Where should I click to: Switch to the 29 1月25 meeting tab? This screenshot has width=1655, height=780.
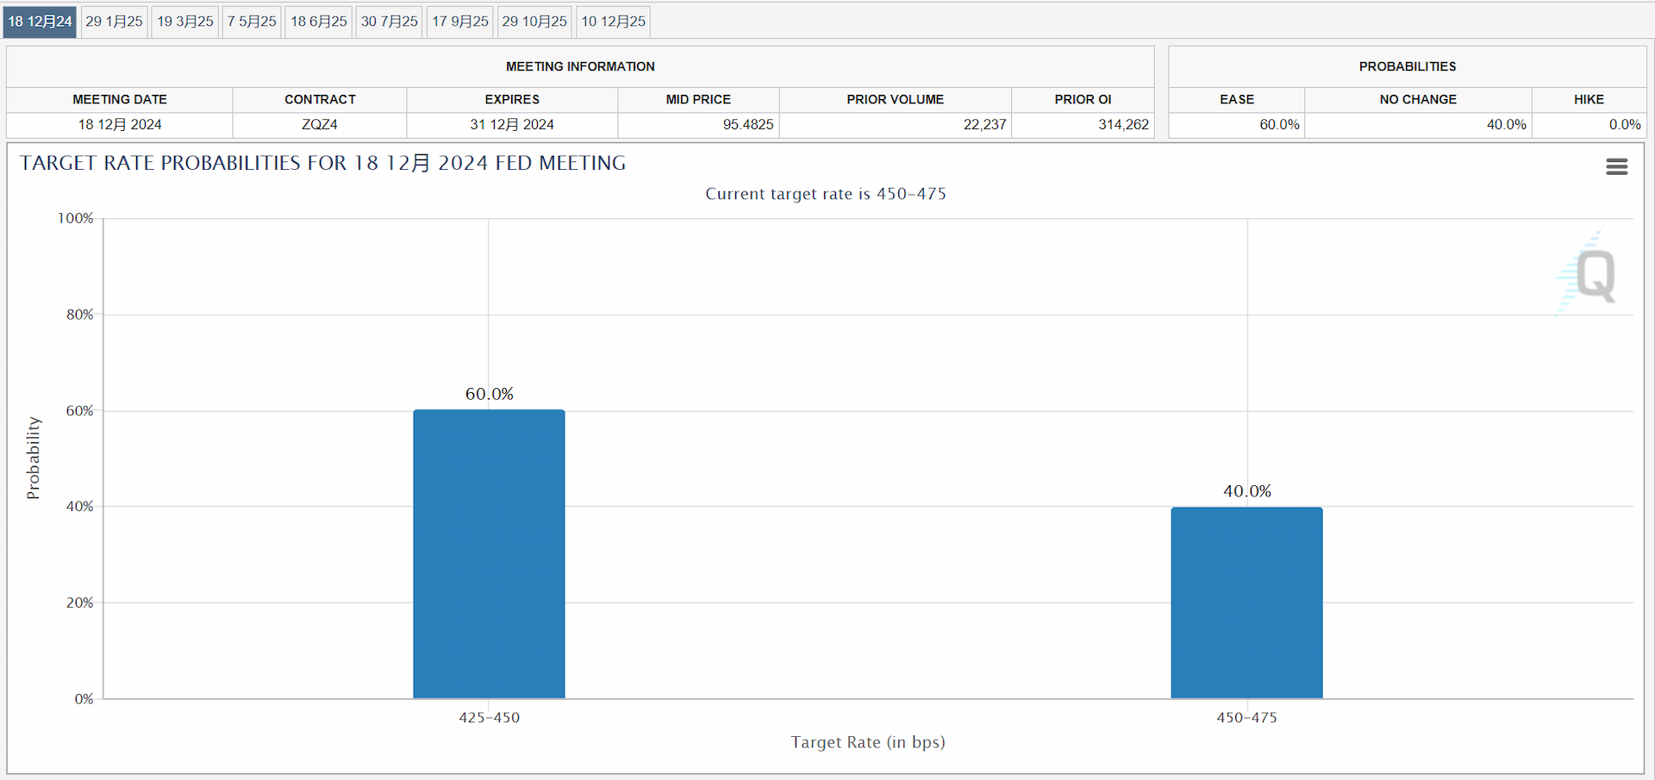click(x=114, y=22)
